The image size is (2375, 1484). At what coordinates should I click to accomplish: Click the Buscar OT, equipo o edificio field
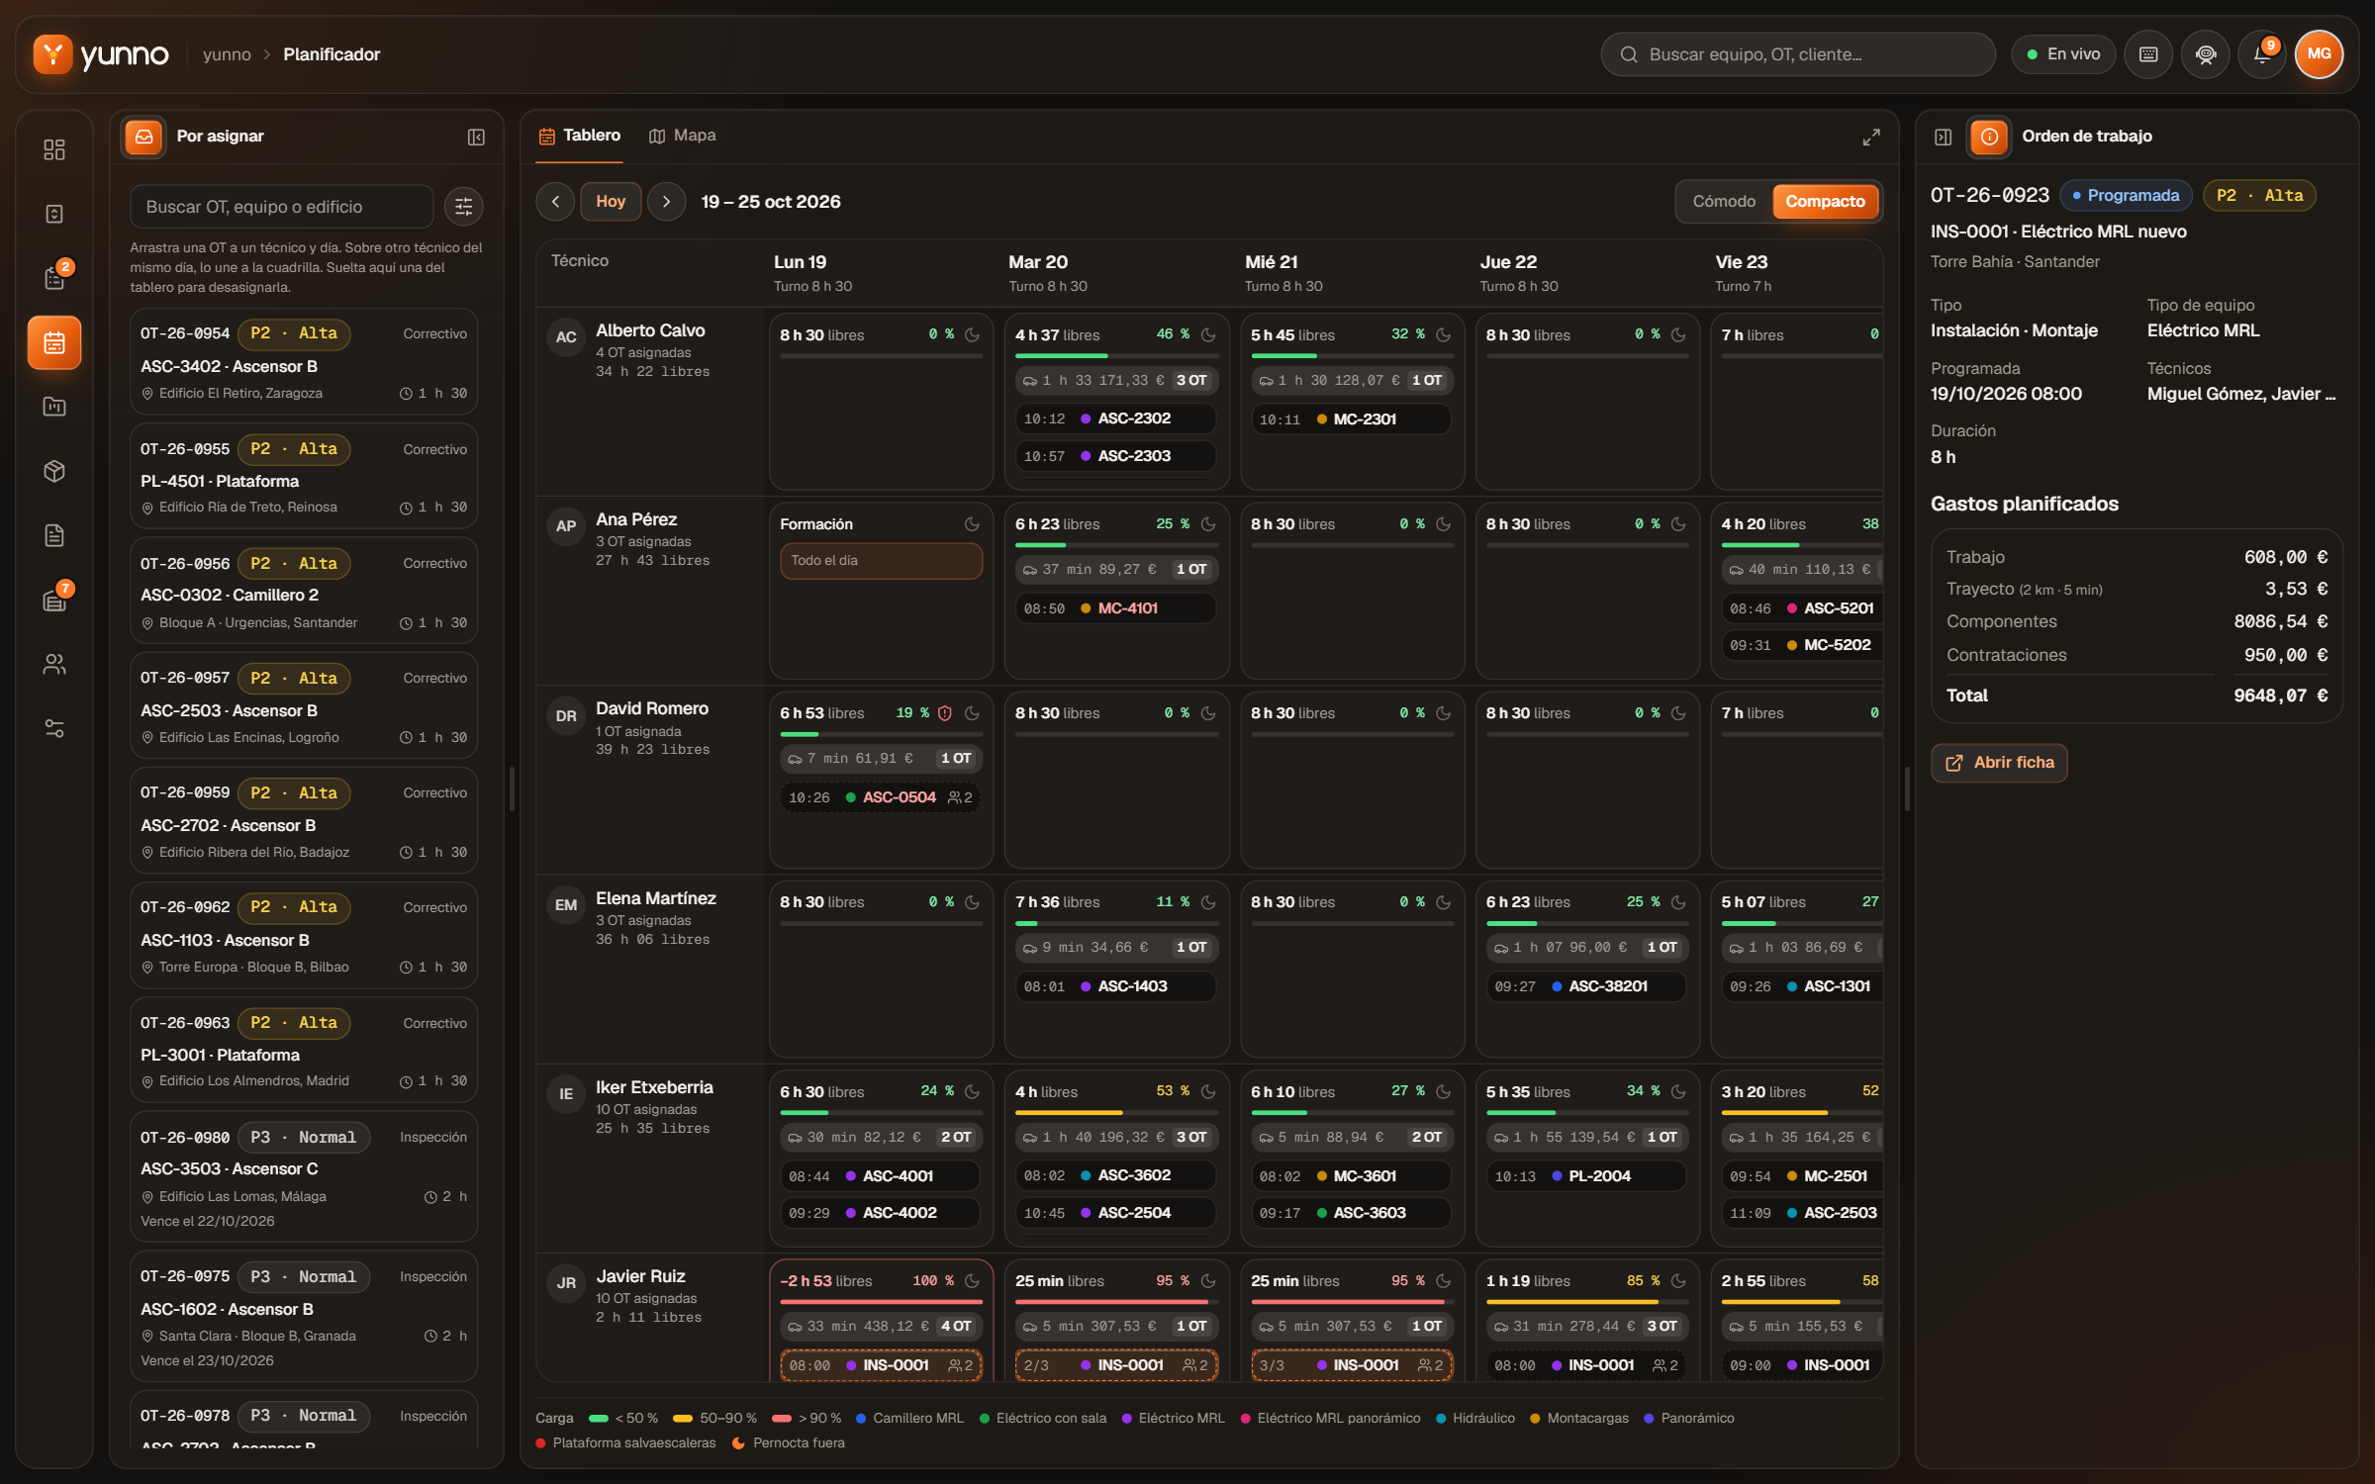click(x=282, y=207)
